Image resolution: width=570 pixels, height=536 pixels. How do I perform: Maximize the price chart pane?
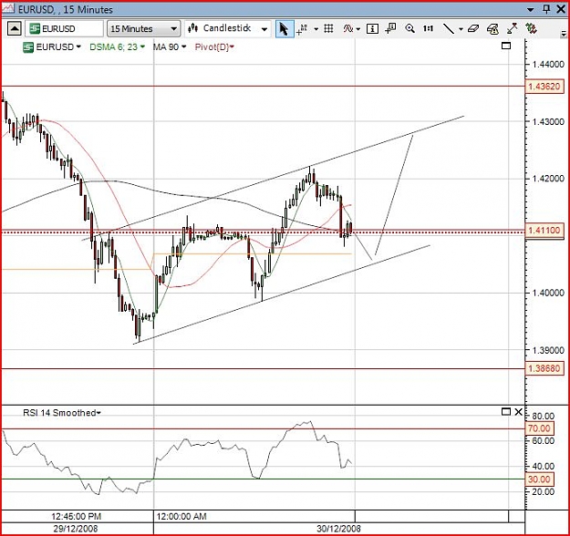pyautogui.click(x=506, y=46)
